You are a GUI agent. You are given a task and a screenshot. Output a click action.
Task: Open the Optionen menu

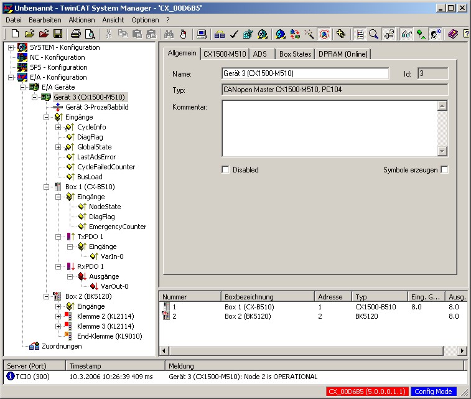(145, 20)
